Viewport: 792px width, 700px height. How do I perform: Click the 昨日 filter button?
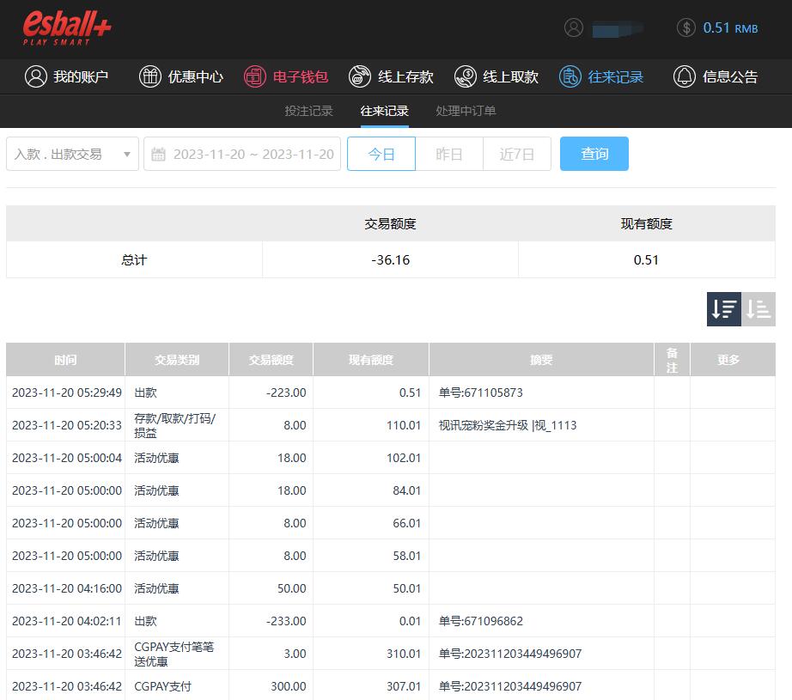(x=449, y=154)
